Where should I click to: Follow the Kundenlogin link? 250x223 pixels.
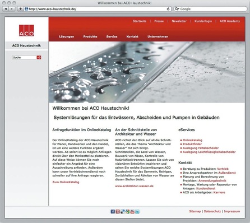pos(203,21)
